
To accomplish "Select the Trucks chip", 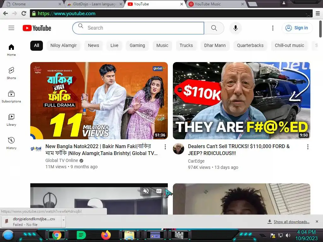I will point(186,45).
